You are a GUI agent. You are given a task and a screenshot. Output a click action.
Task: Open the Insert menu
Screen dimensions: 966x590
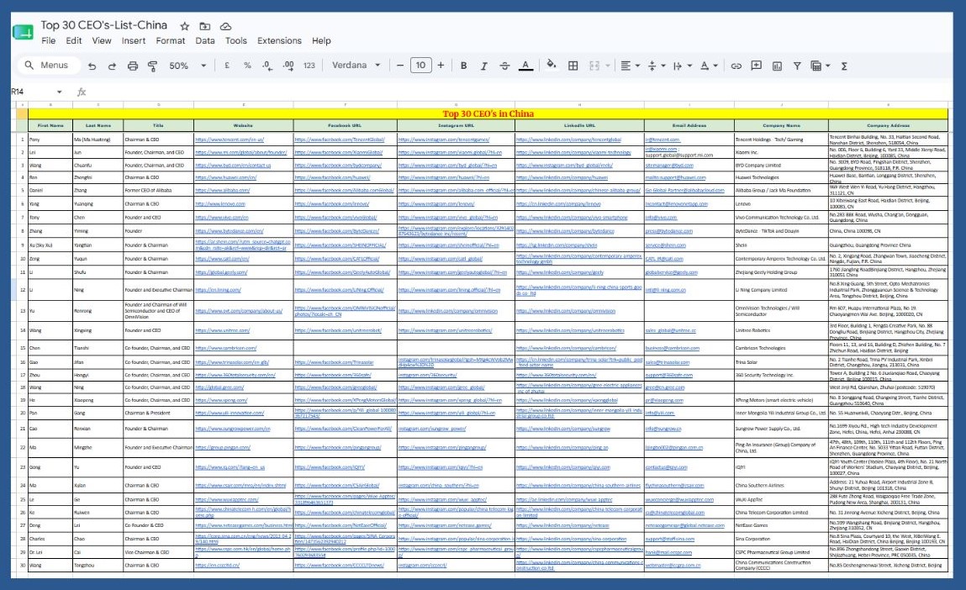coord(134,40)
